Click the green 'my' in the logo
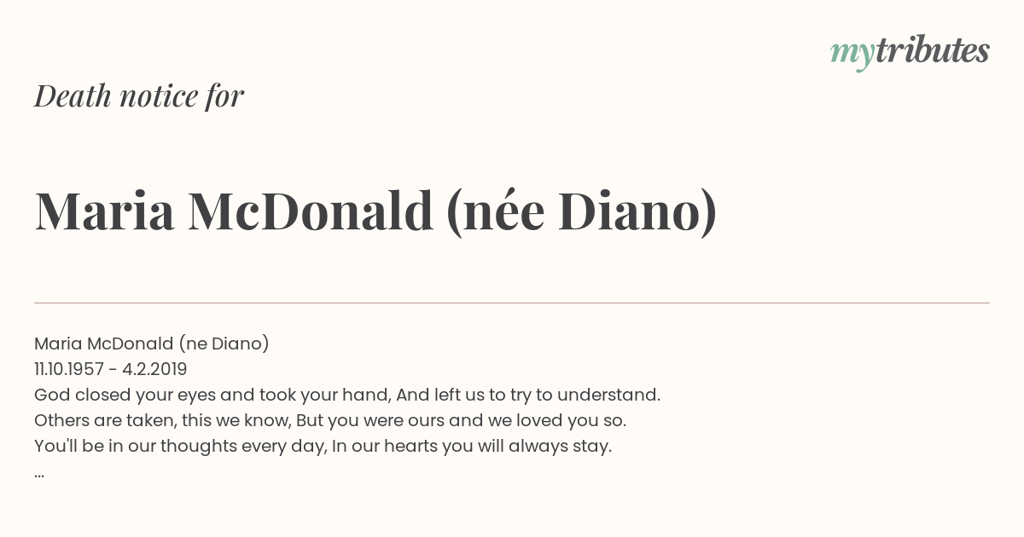Viewport: 1024px width, 537px height. click(x=852, y=55)
